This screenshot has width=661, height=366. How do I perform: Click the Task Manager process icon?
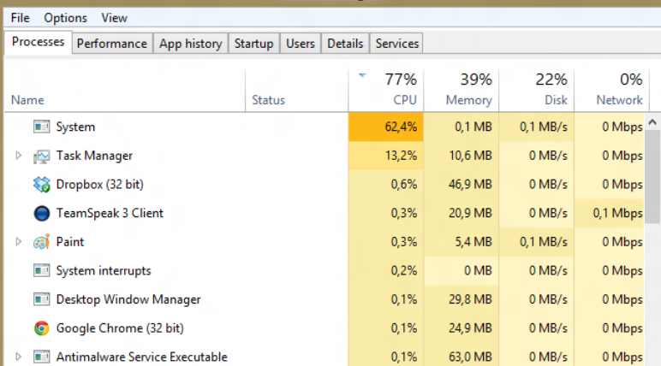pyautogui.click(x=41, y=156)
